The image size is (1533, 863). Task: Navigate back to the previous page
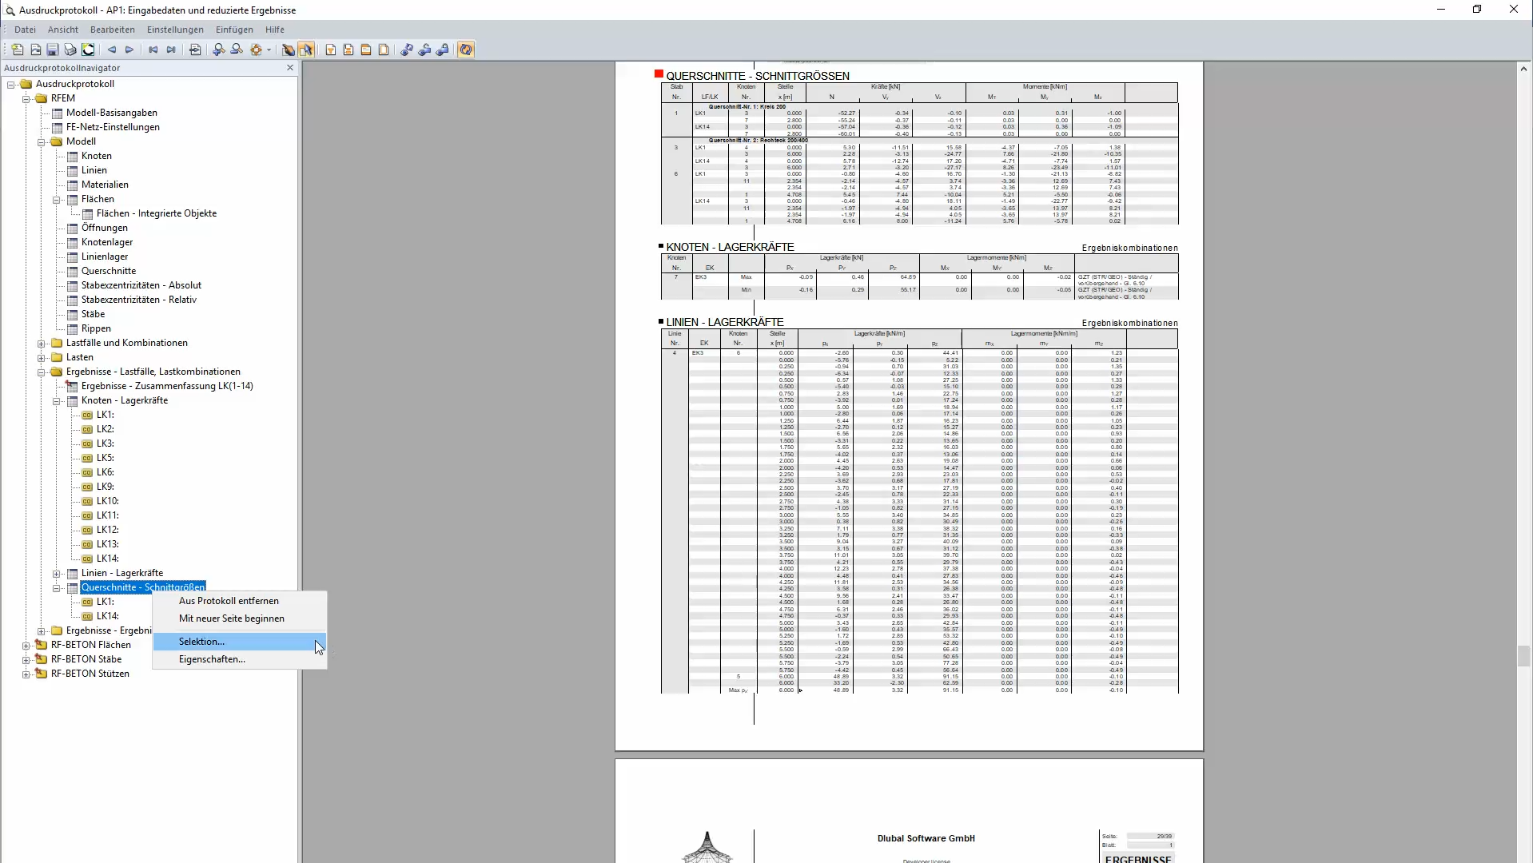pyautogui.click(x=112, y=50)
